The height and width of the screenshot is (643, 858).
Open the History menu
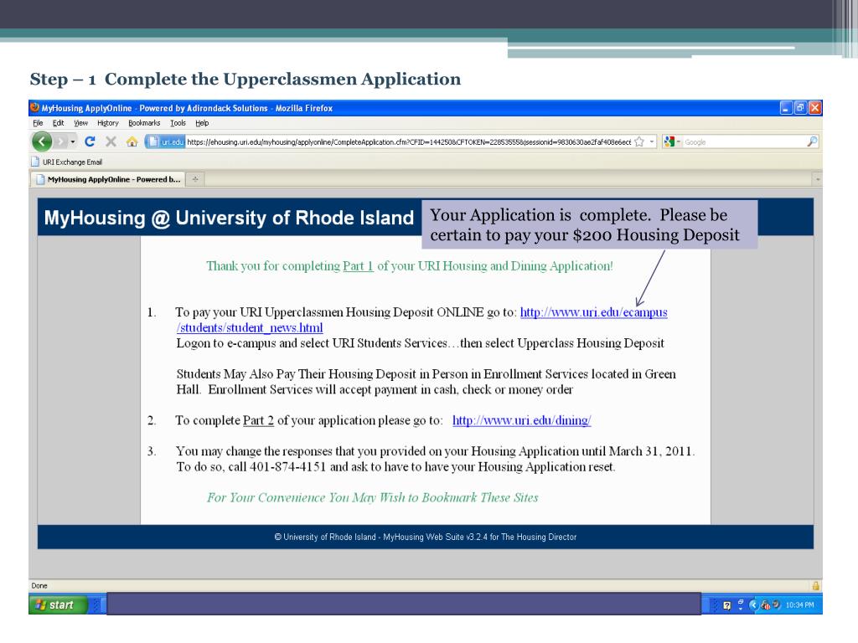click(108, 123)
